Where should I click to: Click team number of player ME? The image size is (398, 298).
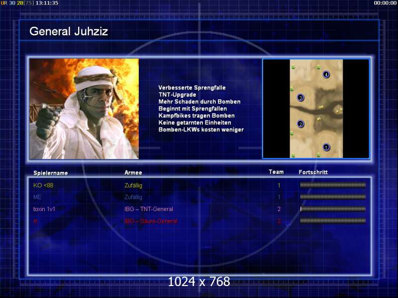coord(279,197)
